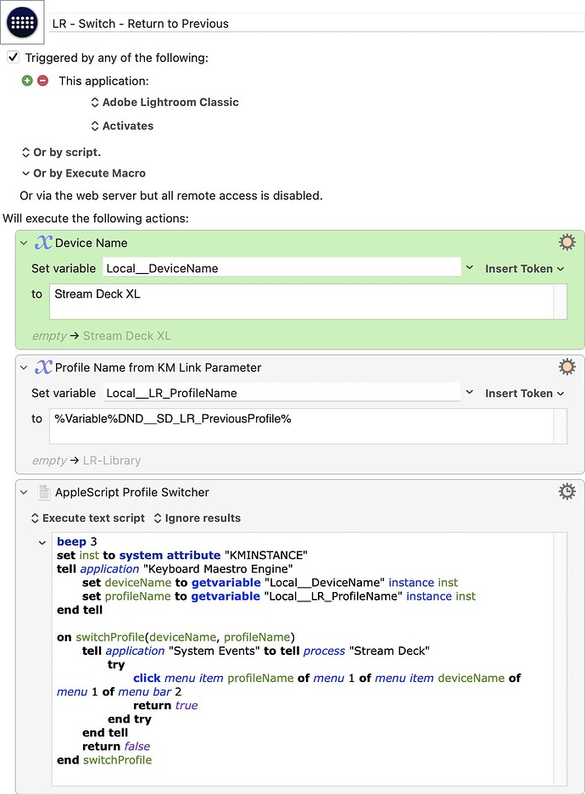Open the Adobe Lightroom Classic application popup

[x=165, y=103]
